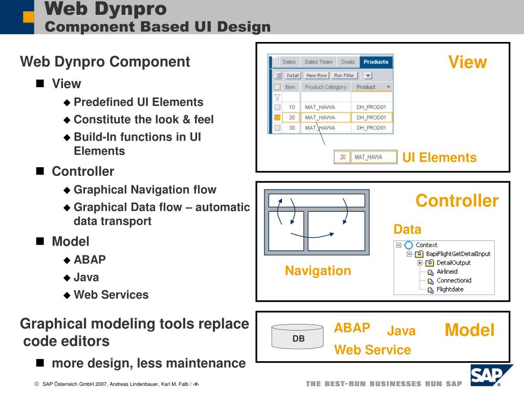Open the Product column header dropdown arrow
The width and height of the screenshot is (524, 393).
[x=388, y=87]
